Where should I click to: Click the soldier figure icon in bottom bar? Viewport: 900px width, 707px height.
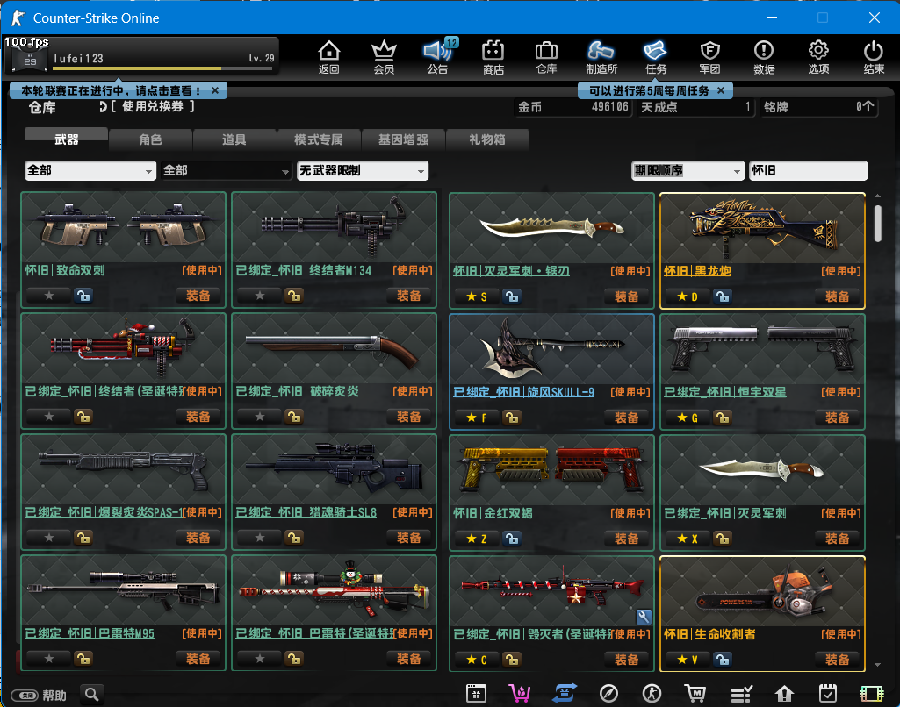(x=652, y=694)
